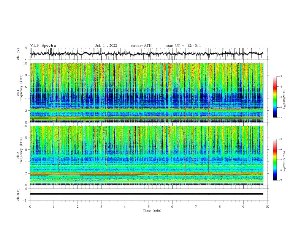Screen dimensions: 301x232
Task: Click the time axis tick label "3"
Action: tap(101, 207)
